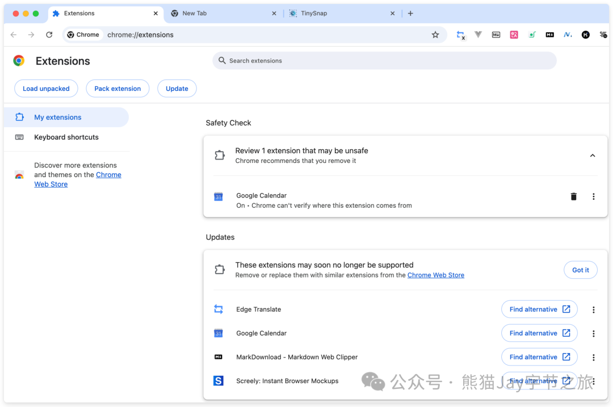Screen dimensions: 613x407
Task: Open more options for Google Calendar in Safety Check
Action: pyautogui.click(x=593, y=196)
